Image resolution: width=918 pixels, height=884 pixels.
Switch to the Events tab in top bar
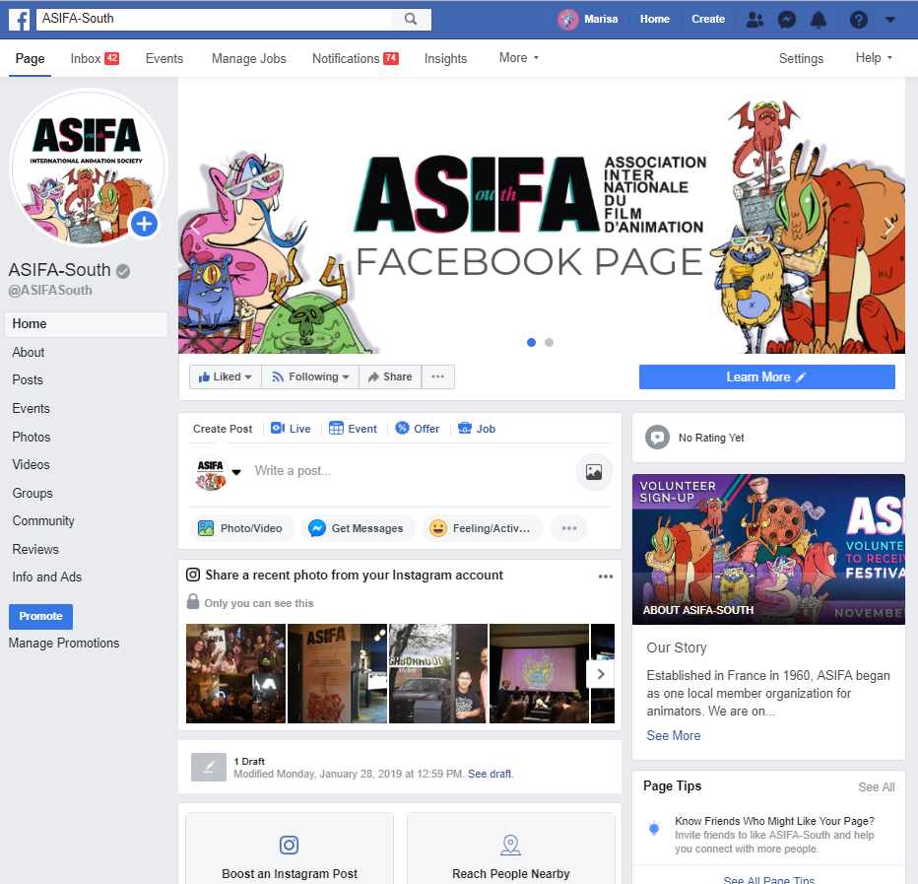pos(164,58)
